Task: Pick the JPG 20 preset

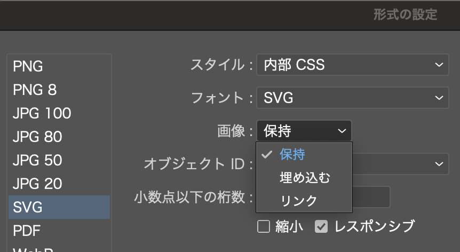Action: tap(59, 184)
